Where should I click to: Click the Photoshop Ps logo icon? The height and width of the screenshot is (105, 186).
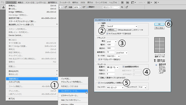click(x=2, y=2)
